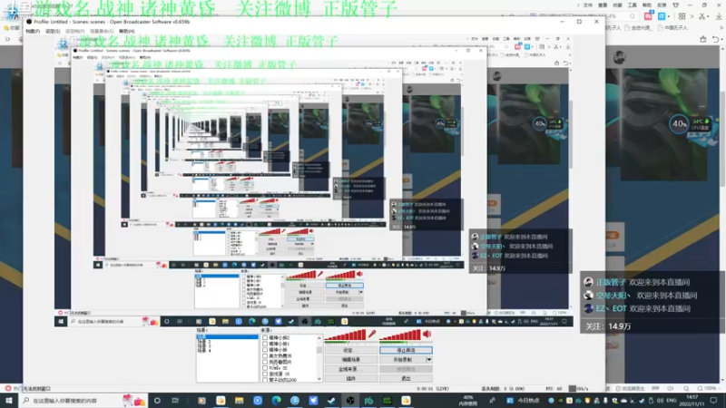Click the 全域来源... button

click(351, 369)
